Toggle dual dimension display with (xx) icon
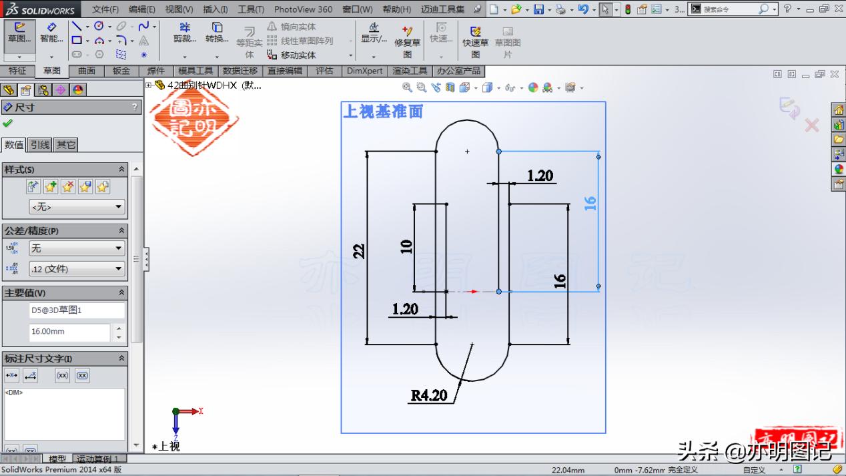This screenshot has height=476, width=846. [x=82, y=375]
